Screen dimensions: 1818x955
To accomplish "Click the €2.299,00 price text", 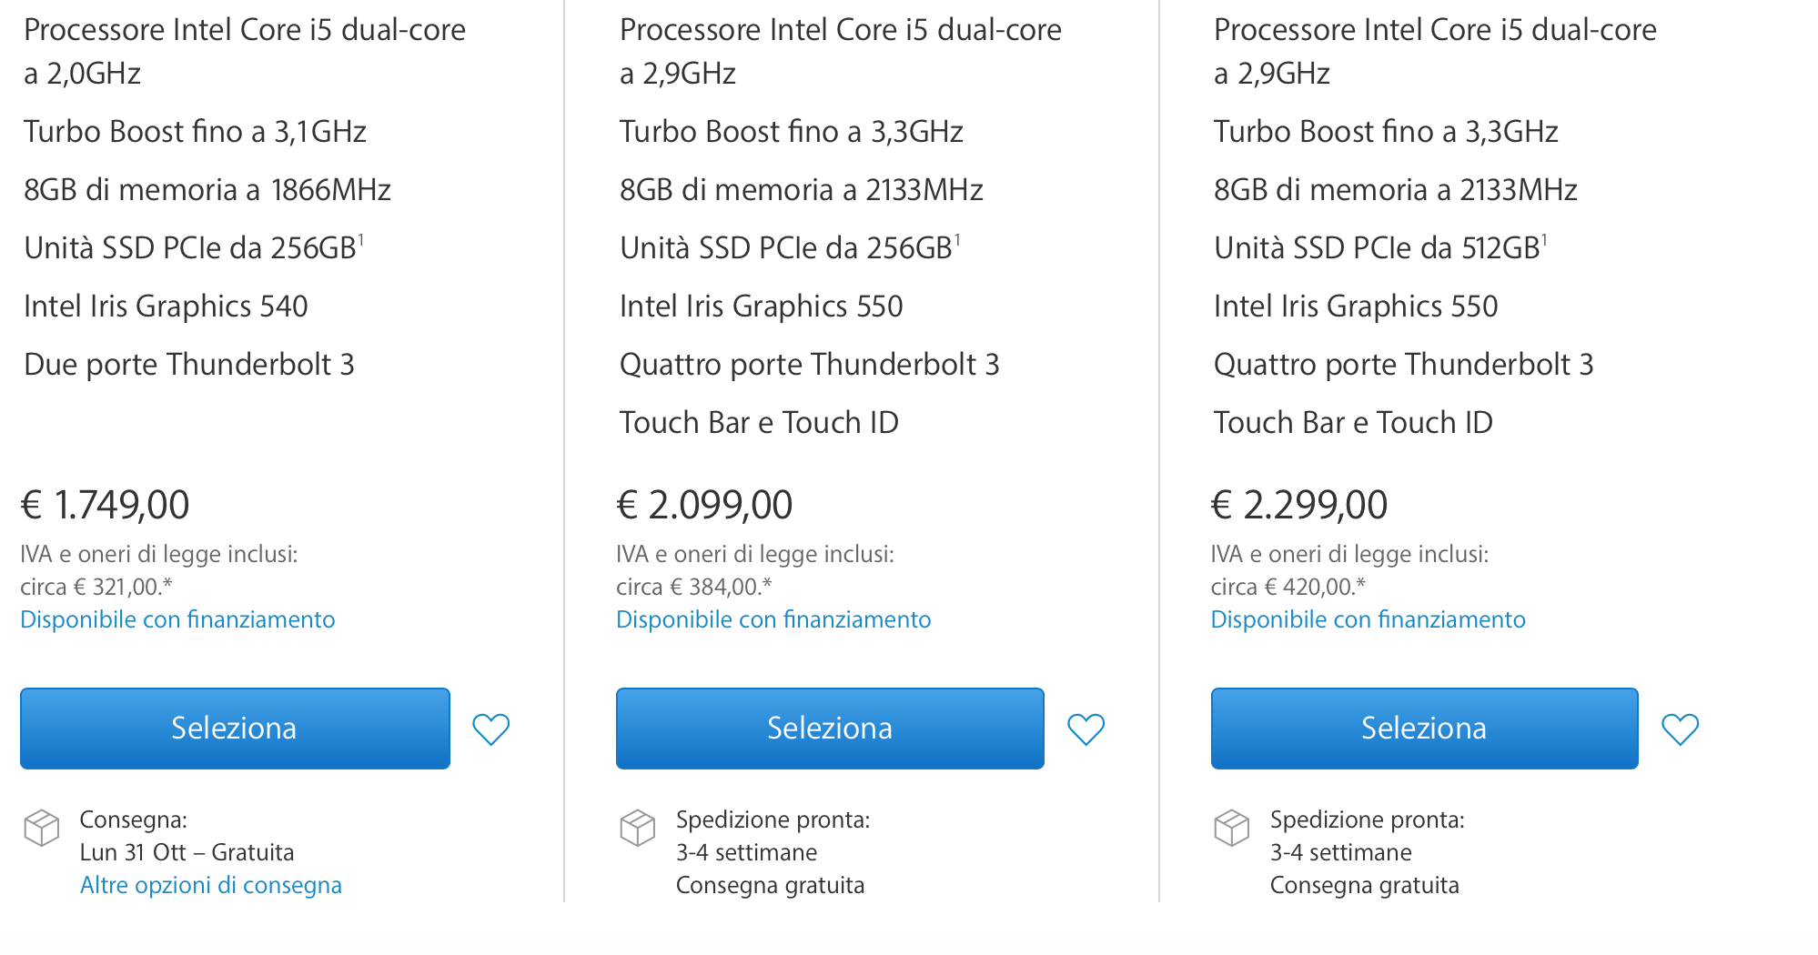I will (x=1299, y=505).
